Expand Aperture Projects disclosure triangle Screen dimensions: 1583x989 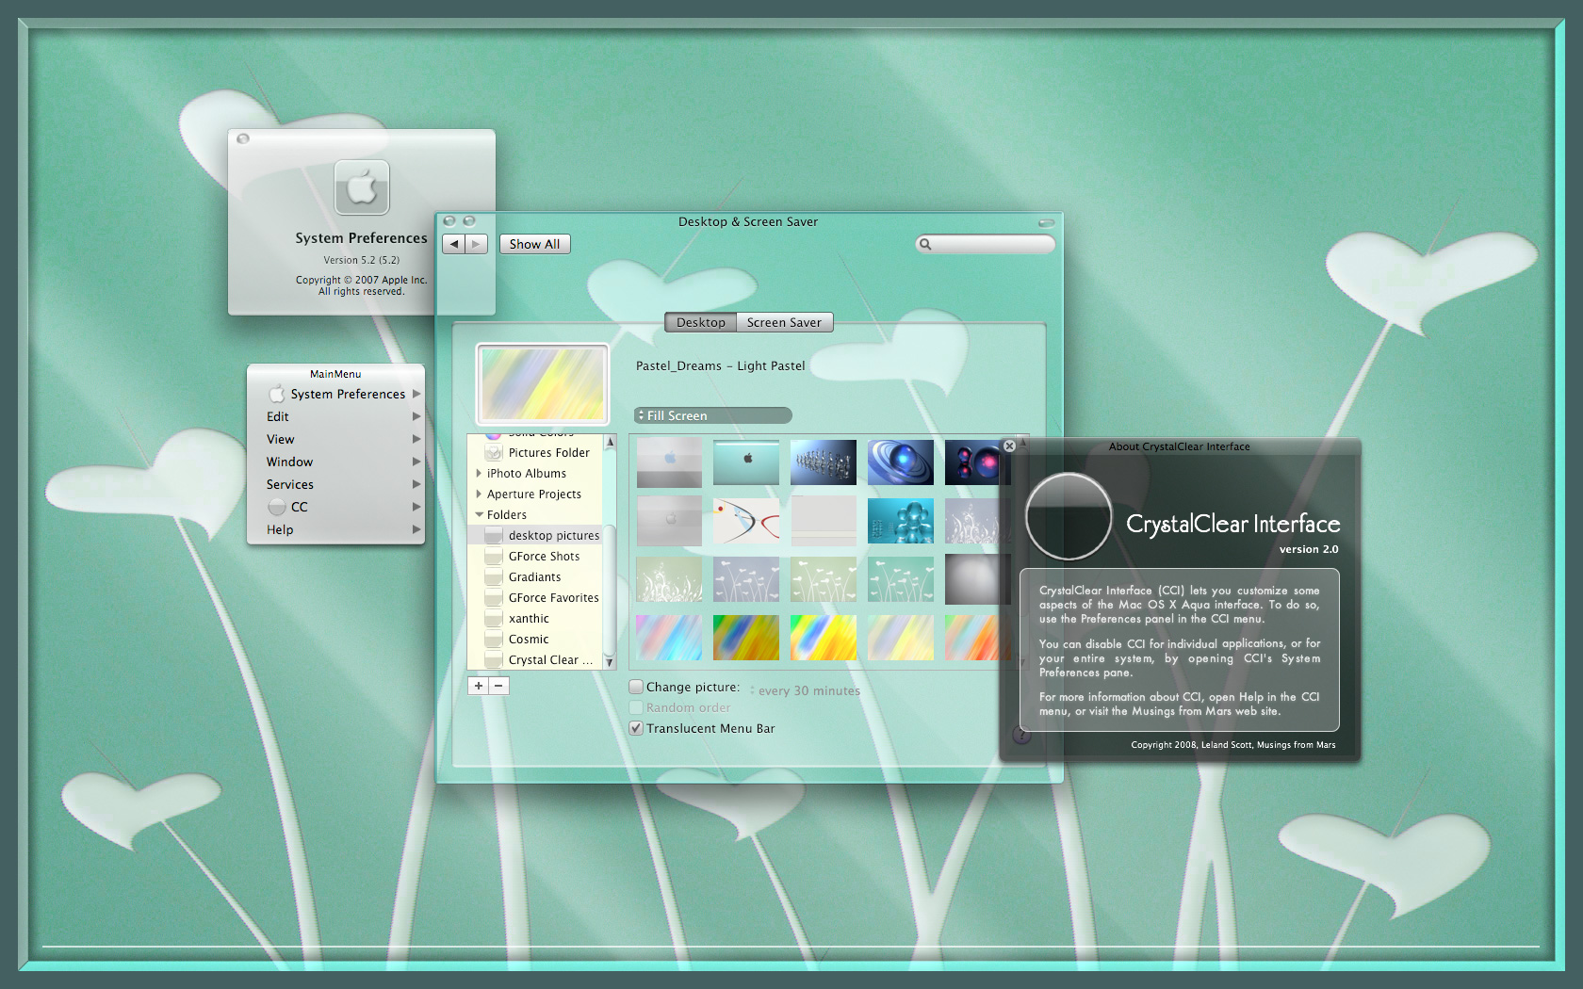479,494
